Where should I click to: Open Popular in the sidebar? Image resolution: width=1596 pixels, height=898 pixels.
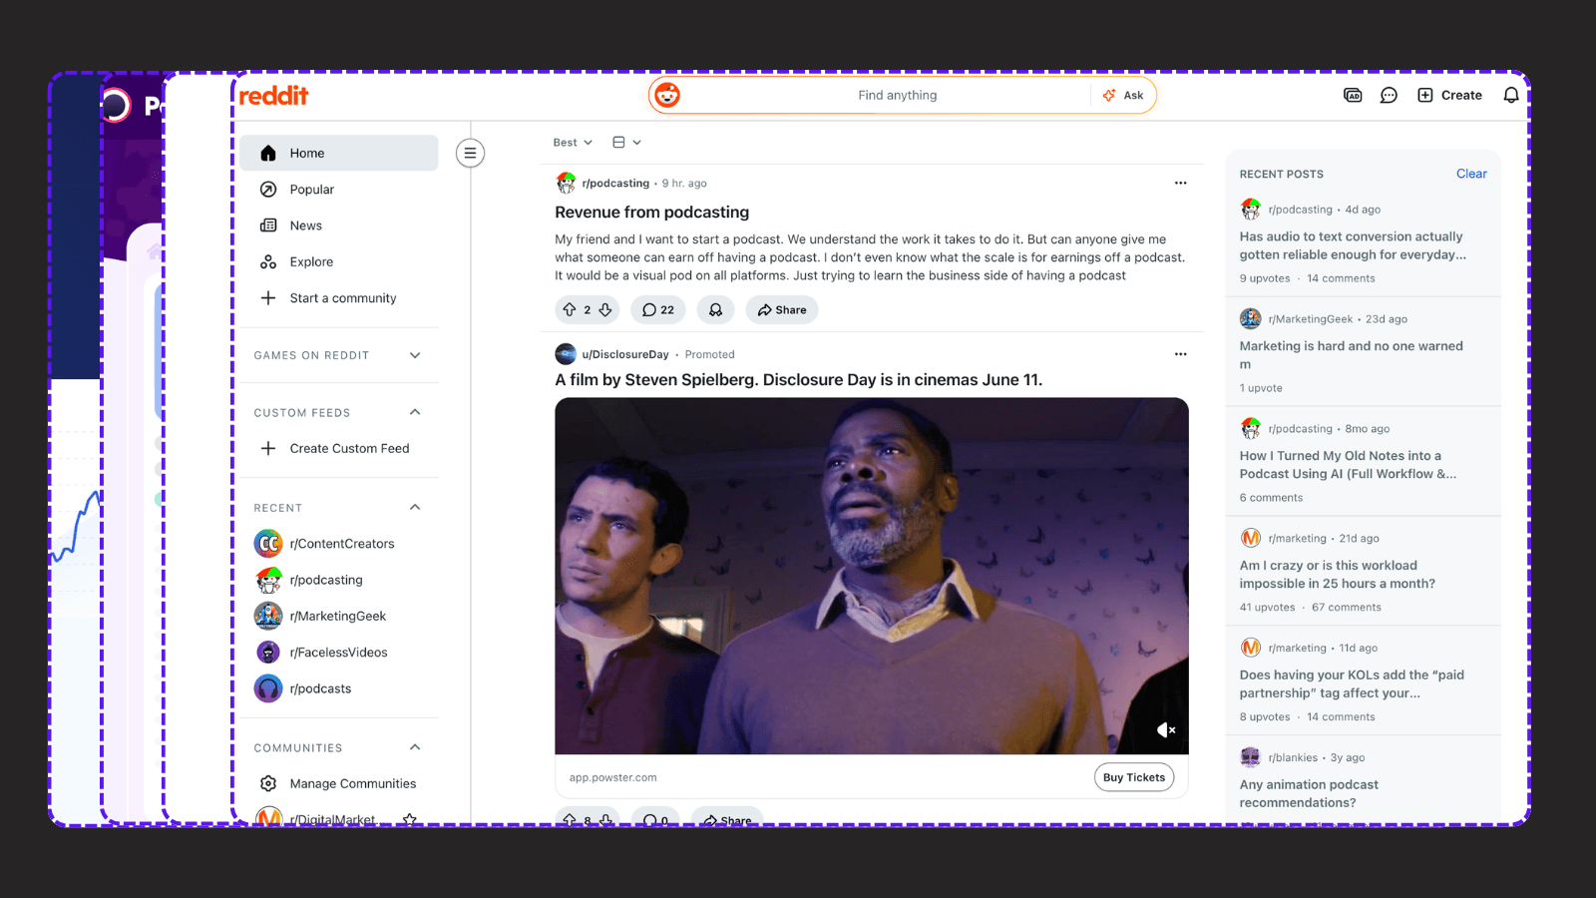(339, 190)
